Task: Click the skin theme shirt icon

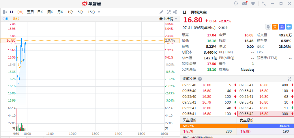Action: pyautogui.click(x=253, y=3)
